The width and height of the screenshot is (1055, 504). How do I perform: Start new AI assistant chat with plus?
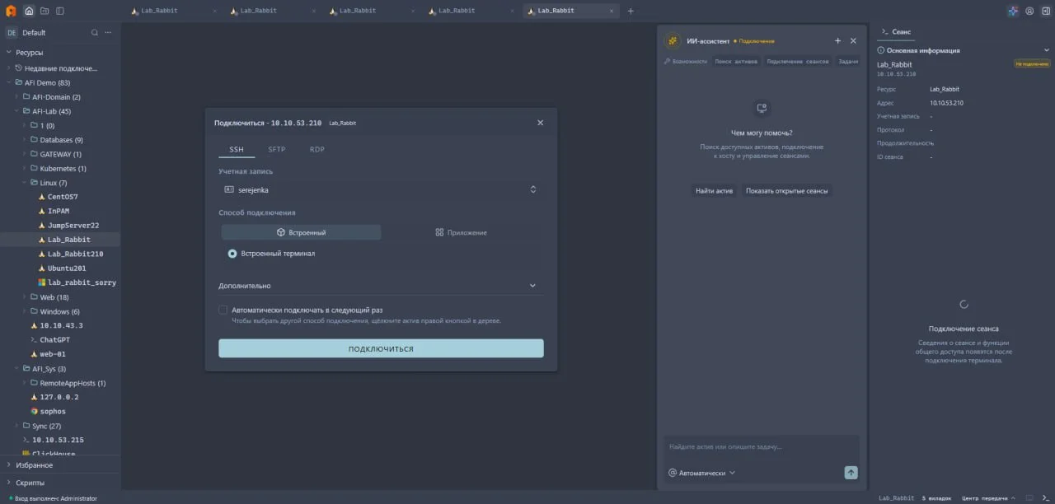click(x=837, y=40)
